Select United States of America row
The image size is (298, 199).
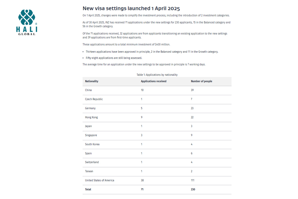157,180
